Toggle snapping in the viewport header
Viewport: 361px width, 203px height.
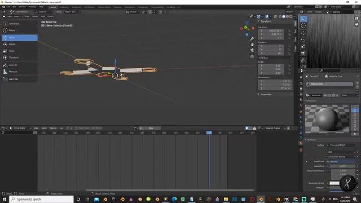coord(150,12)
